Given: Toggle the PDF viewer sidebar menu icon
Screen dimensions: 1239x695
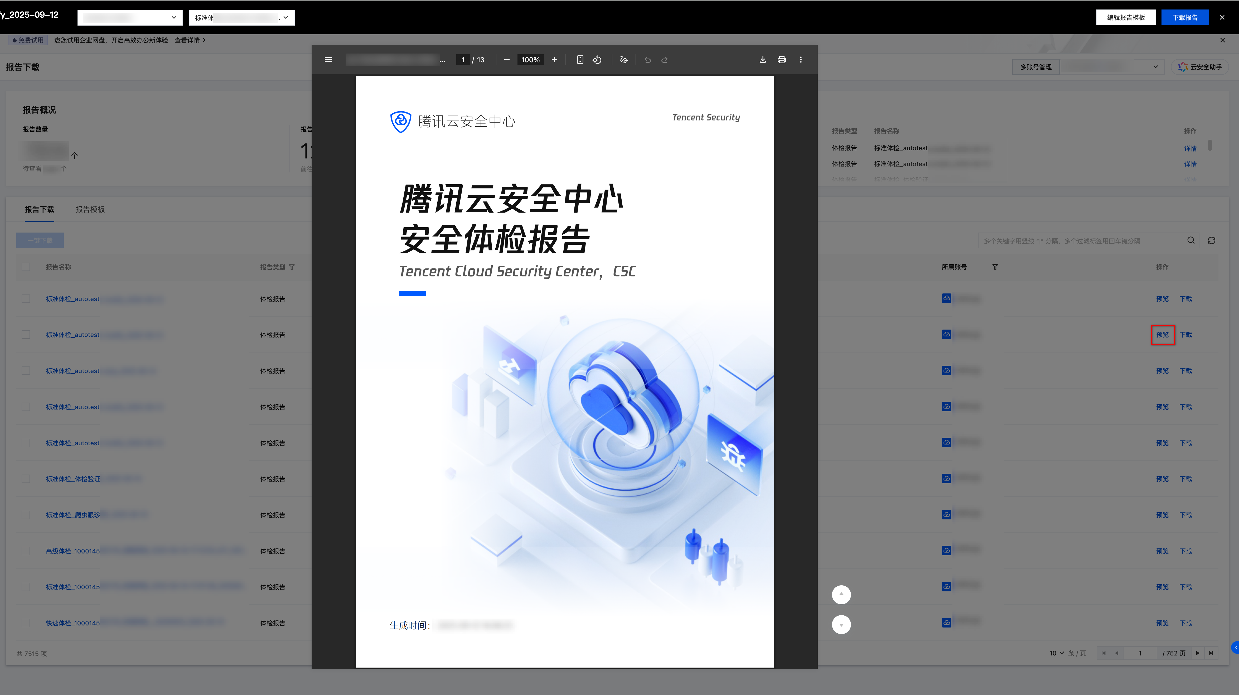Looking at the screenshot, I should (x=328, y=60).
